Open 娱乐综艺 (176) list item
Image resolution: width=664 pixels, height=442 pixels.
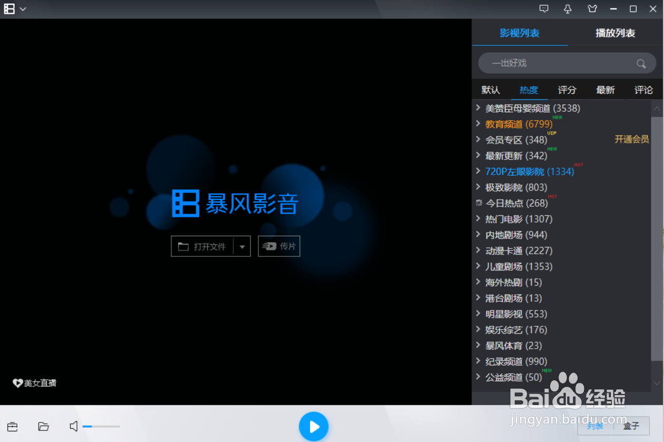(x=516, y=330)
